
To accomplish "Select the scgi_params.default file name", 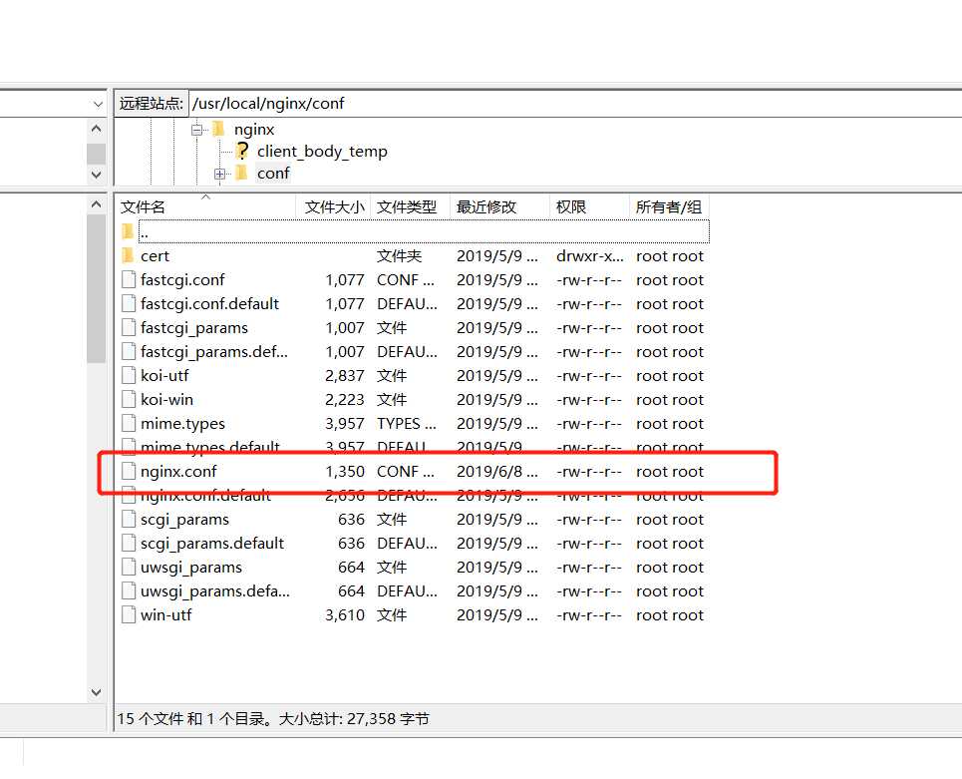I will pos(212,544).
